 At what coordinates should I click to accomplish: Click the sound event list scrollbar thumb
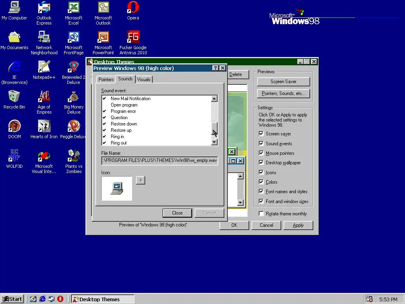pos(214,129)
